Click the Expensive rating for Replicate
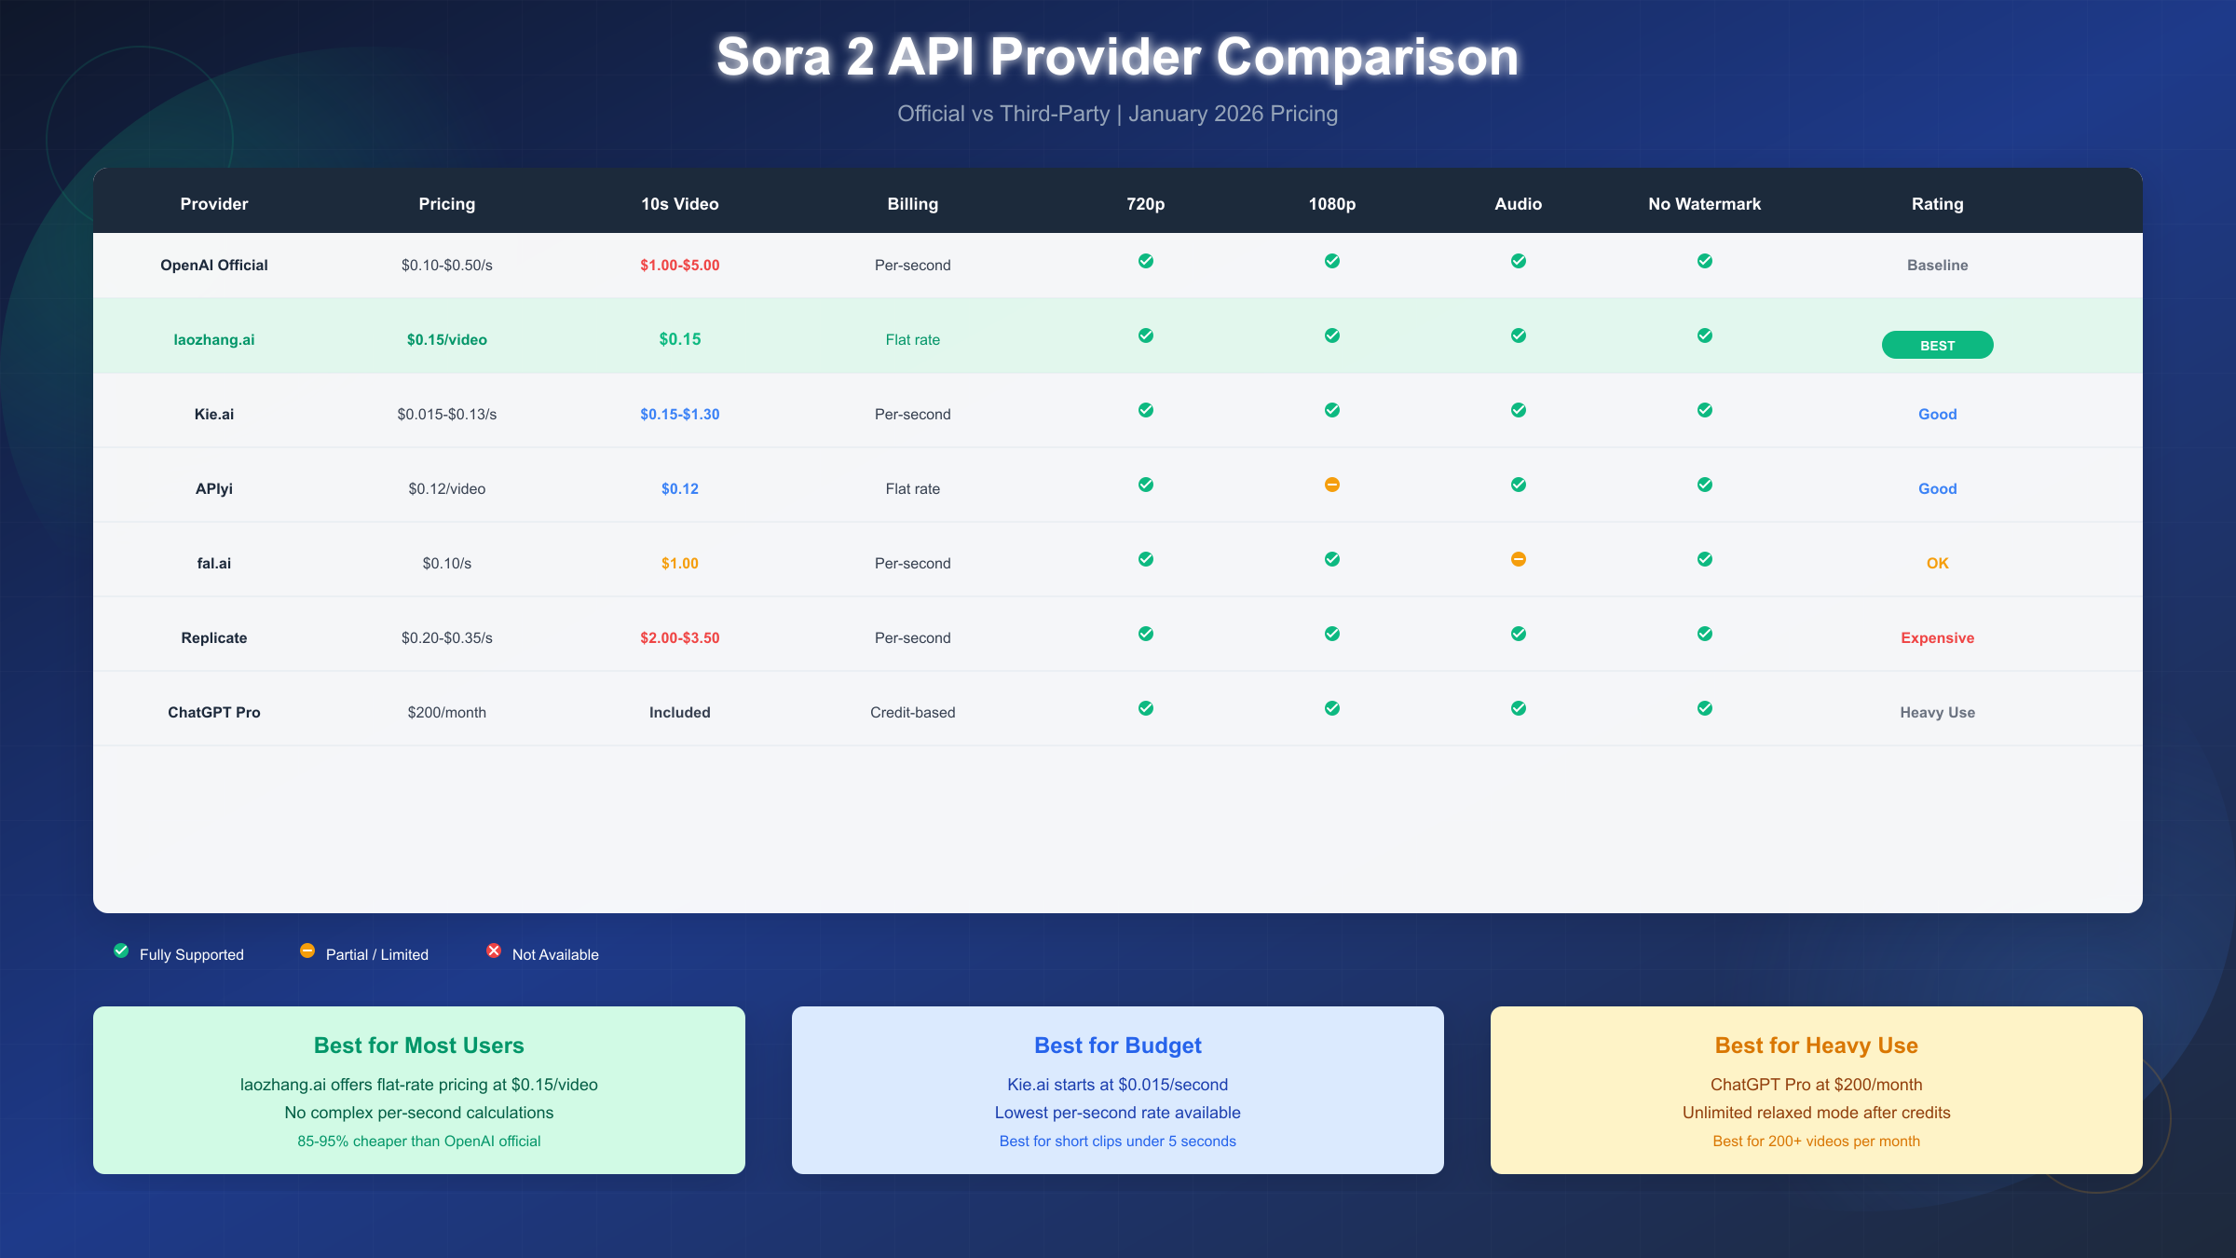This screenshot has width=2236, height=1258. 1937,637
